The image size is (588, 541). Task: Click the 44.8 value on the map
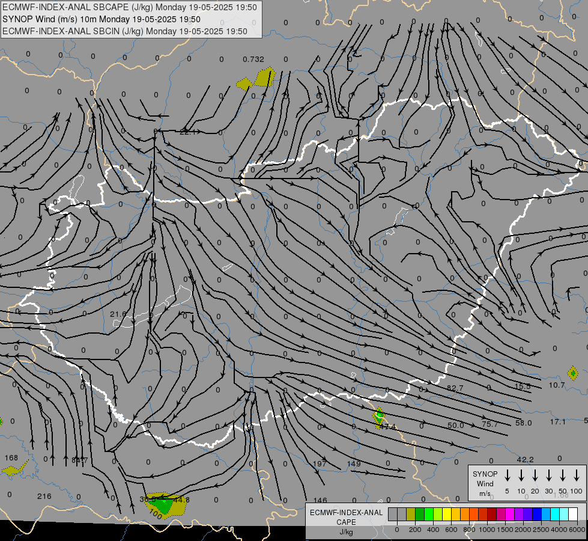181,500
